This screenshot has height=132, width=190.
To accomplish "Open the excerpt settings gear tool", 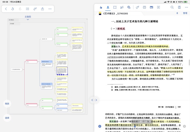I will pyautogui.click(x=129, y=7).
